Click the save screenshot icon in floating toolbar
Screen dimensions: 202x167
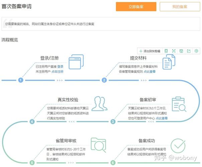tap(181, 51)
